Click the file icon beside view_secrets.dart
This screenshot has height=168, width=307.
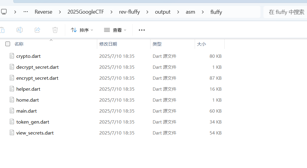click(x=12, y=133)
